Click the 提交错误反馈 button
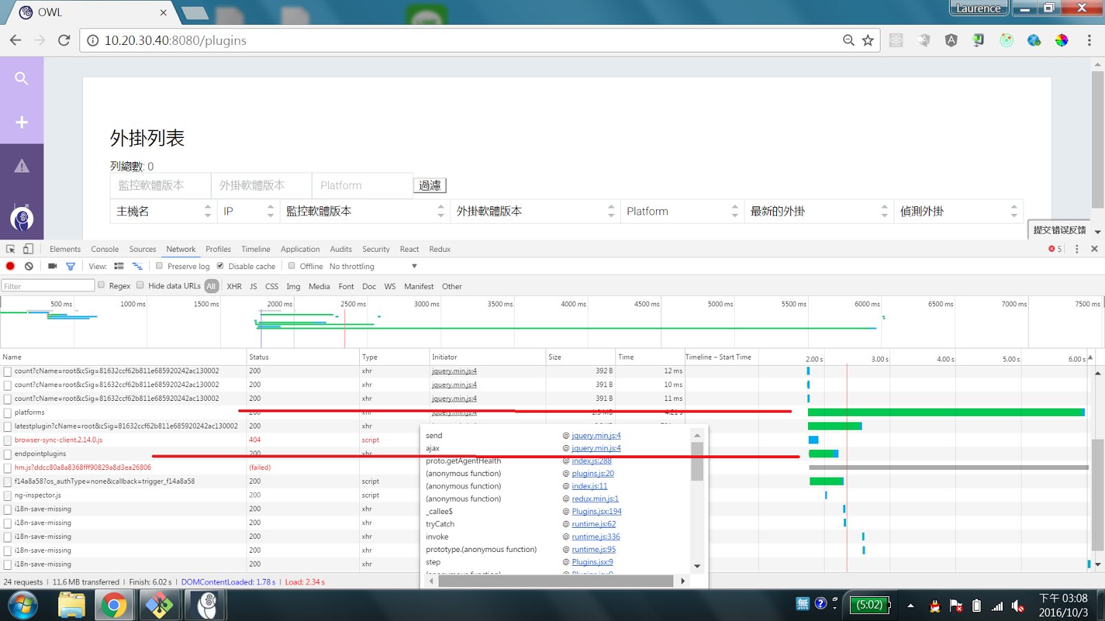This screenshot has width=1105, height=621. (1059, 230)
